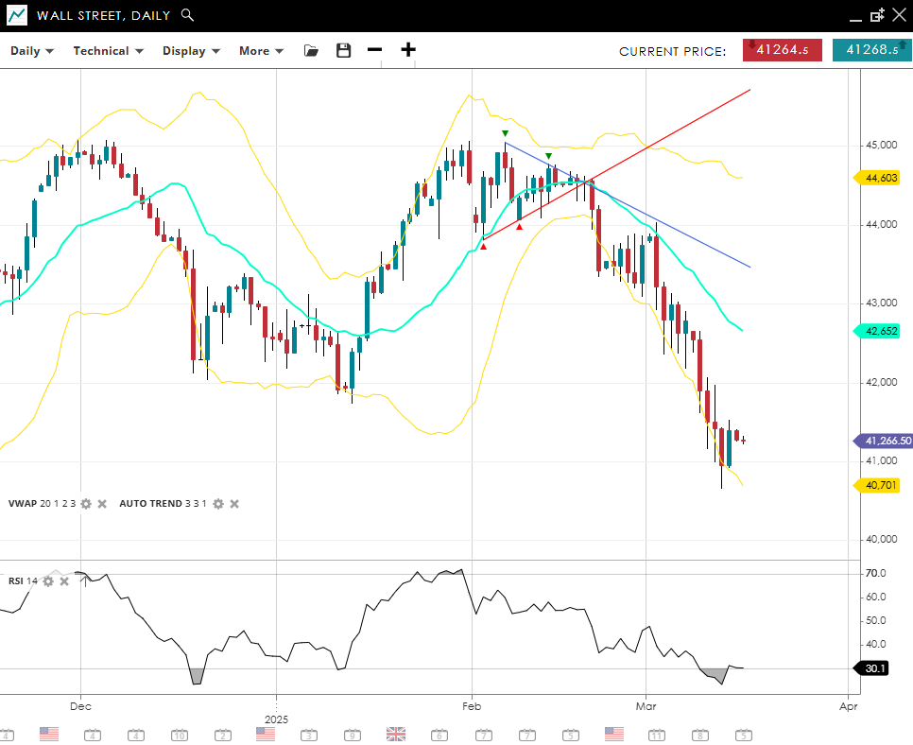The image size is (913, 745).
Task: Click the chart logo icon in title bar
Action: [17, 15]
